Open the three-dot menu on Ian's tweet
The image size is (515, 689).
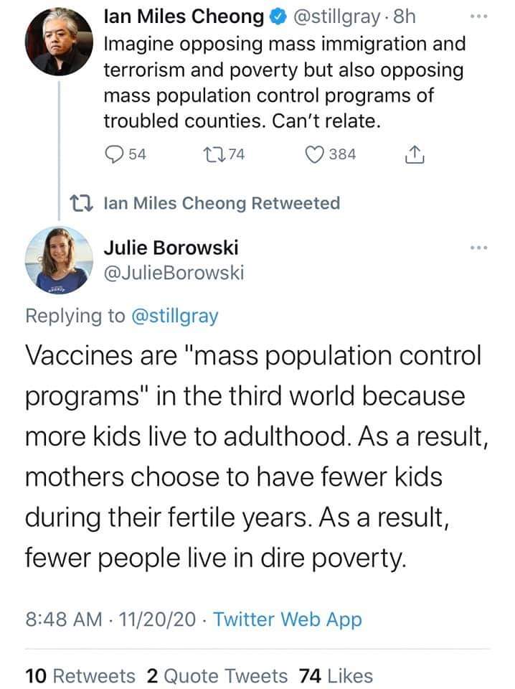point(478,17)
